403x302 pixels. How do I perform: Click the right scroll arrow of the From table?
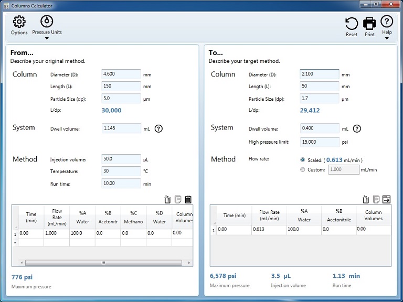point(189,263)
